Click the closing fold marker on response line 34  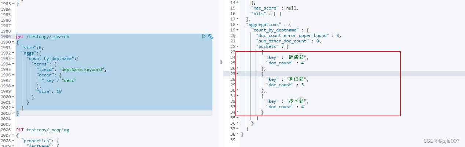(x=237, y=112)
